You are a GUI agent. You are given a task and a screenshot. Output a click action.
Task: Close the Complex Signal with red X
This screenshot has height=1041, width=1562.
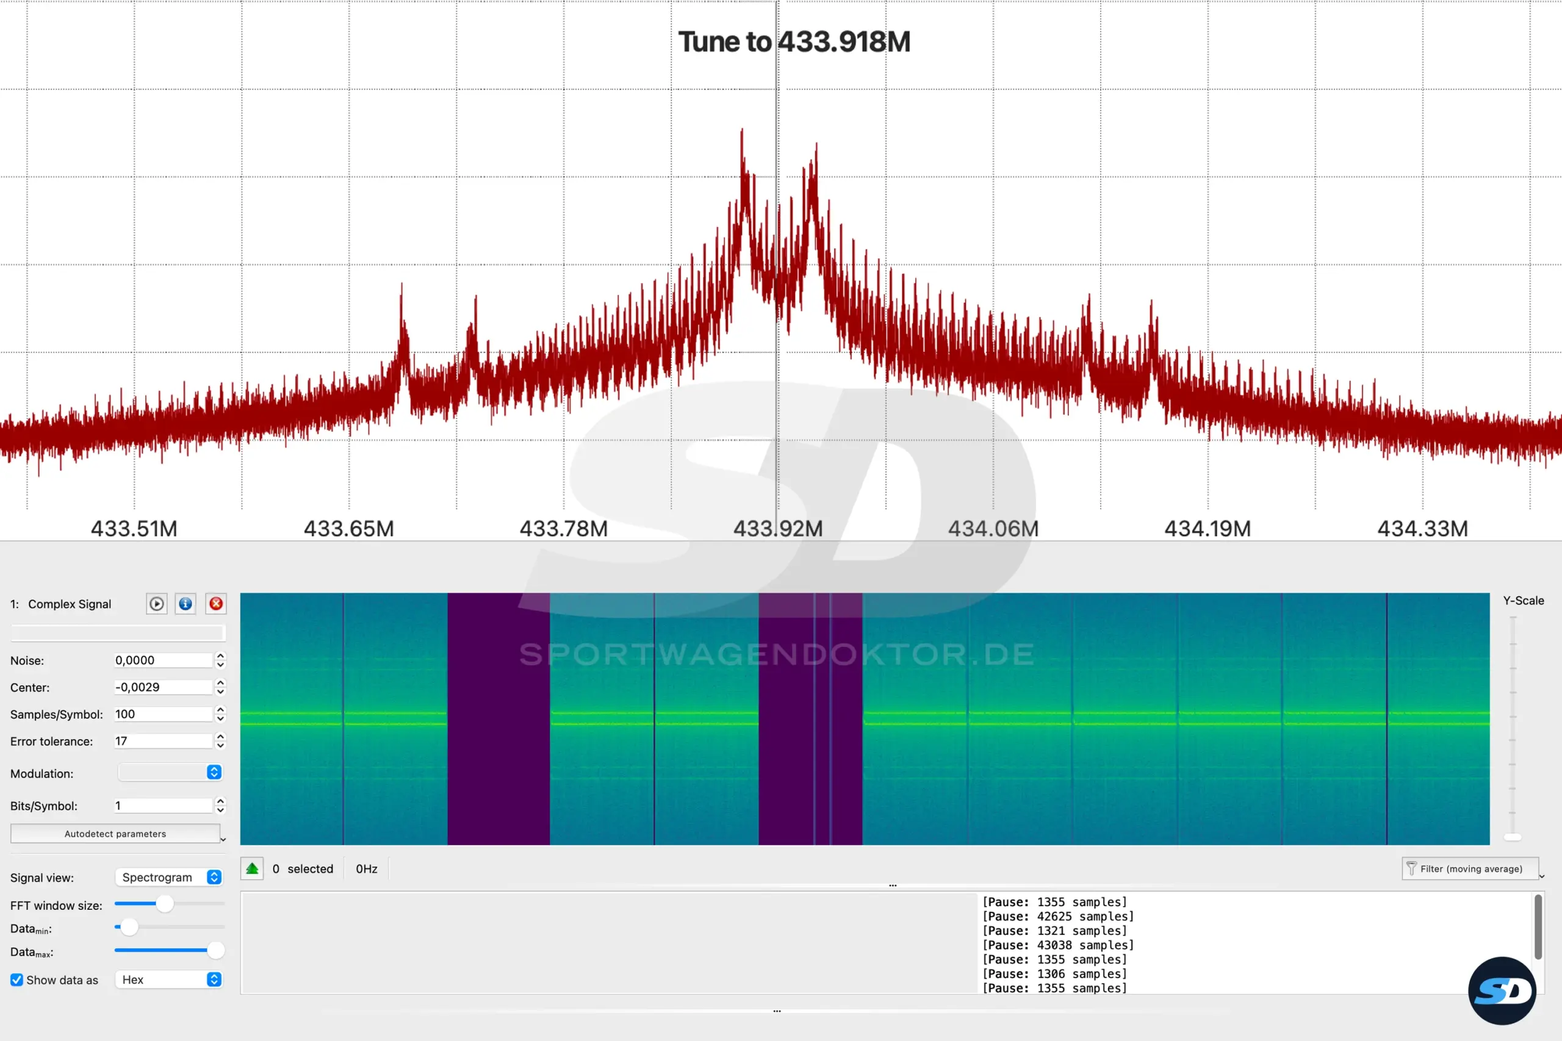(x=216, y=604)
